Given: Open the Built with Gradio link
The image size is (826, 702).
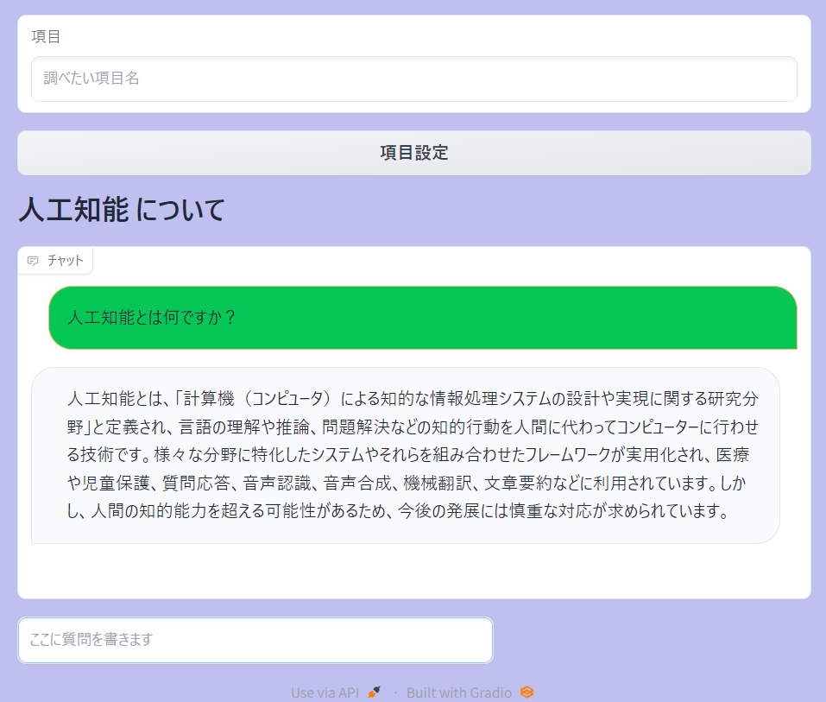Looking at the screenshot, I should click(x=470, y=693).
